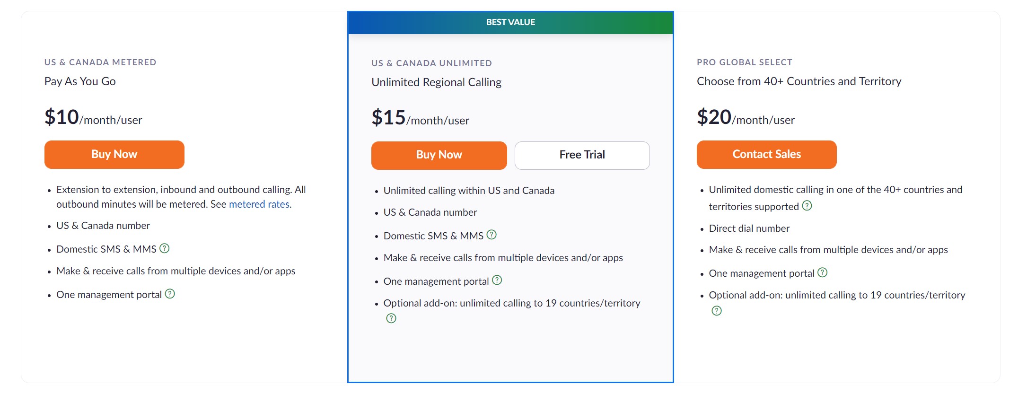Click Unlimited Regional Calling subtitle

point(436,82)
